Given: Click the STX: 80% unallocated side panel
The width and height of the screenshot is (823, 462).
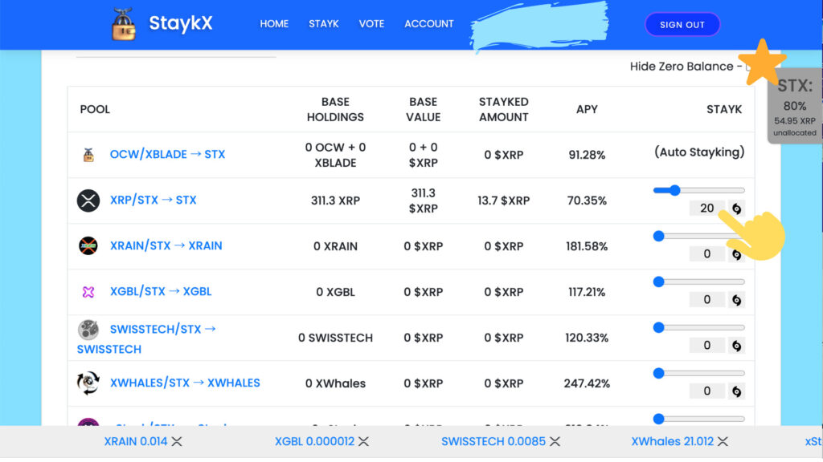Looking at the screenshot, I should click(795, 107).
